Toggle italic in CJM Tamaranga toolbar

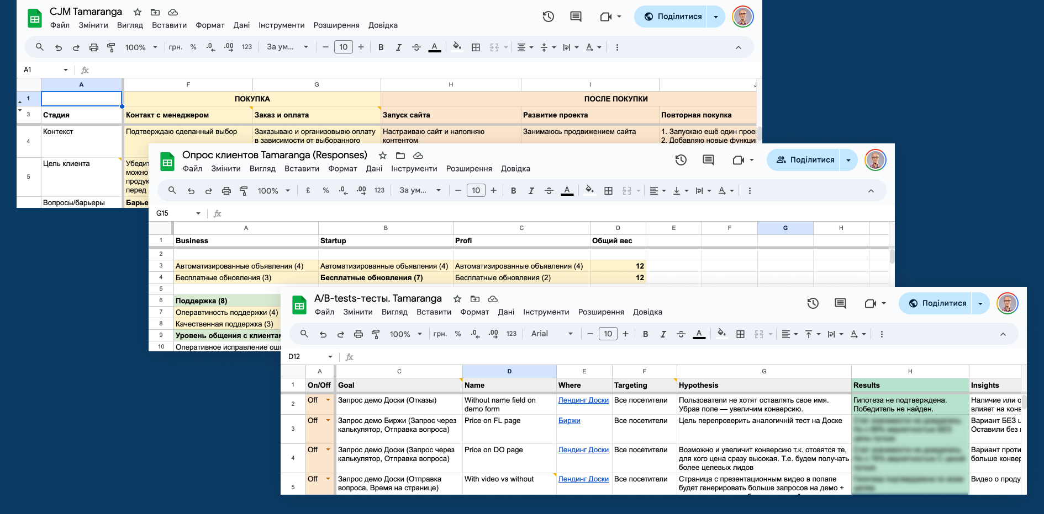[x=398, y=47]
